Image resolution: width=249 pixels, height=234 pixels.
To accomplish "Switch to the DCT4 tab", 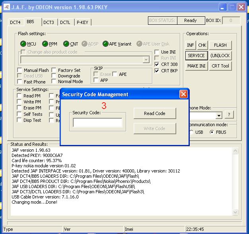I will (15, 22).
